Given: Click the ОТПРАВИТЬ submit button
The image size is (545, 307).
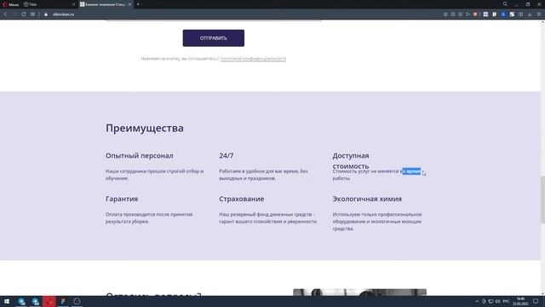Looking at the screenshot, I should pos(214,38).
